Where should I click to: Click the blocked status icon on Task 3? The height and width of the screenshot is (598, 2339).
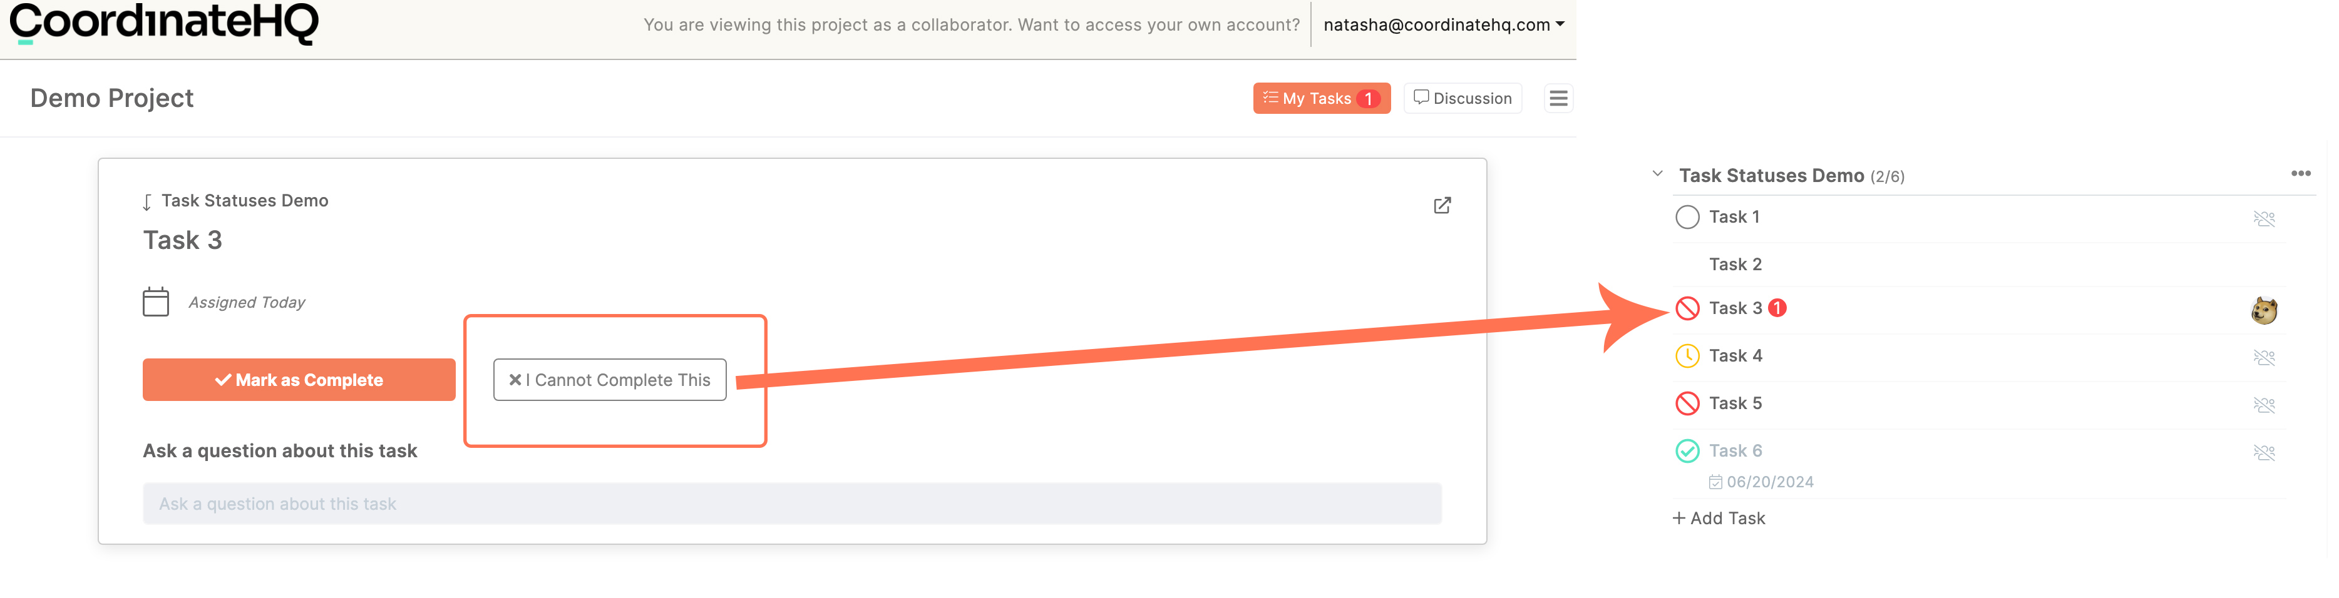point(1686,308)
